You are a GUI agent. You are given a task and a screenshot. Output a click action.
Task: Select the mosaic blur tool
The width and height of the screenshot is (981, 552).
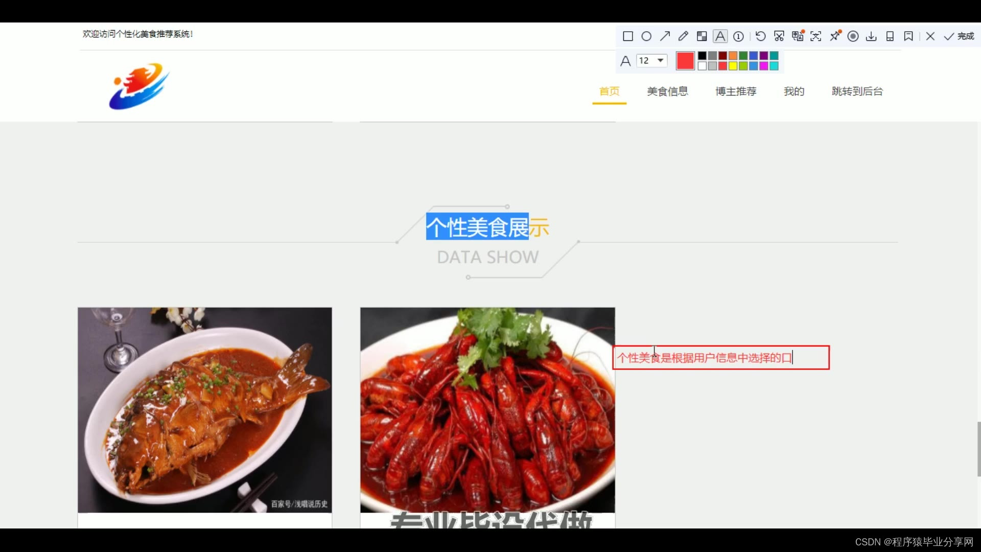[x=702, y=36]
